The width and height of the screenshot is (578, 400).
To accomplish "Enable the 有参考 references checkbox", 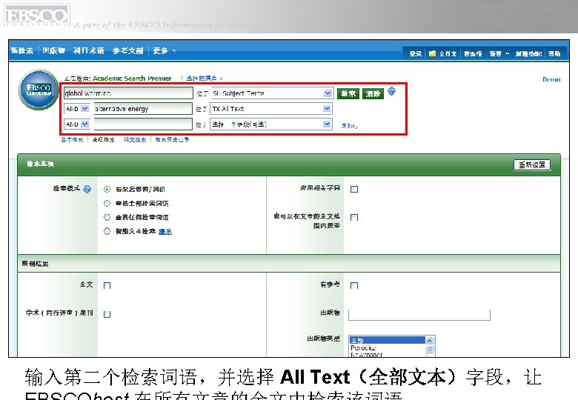I will click(x=354, y=285).
